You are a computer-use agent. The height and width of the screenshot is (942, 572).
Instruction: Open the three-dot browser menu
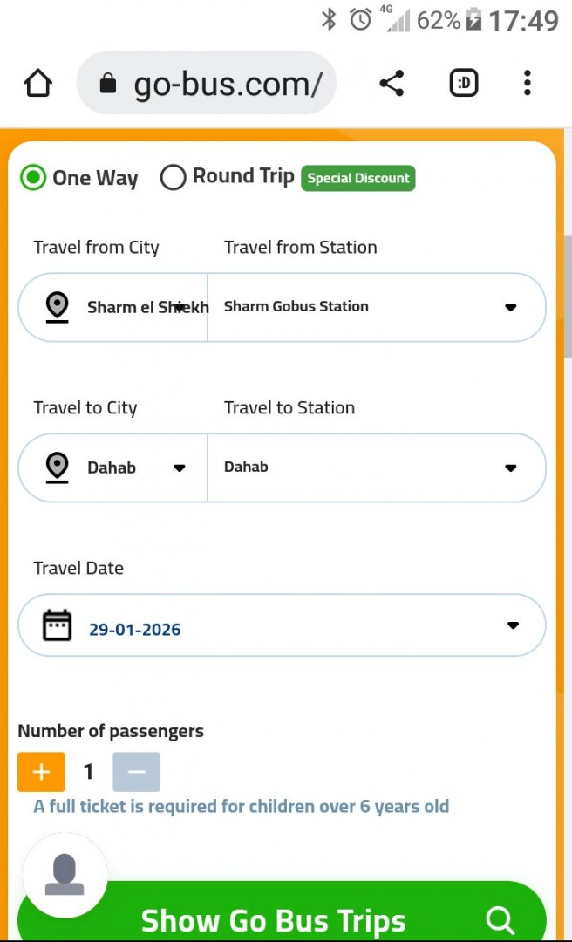point(527,84)
